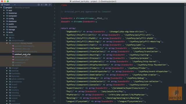Expand the dnoegel vendor folder
This screenshot has width=186, height=104.
tap(7, 68)
